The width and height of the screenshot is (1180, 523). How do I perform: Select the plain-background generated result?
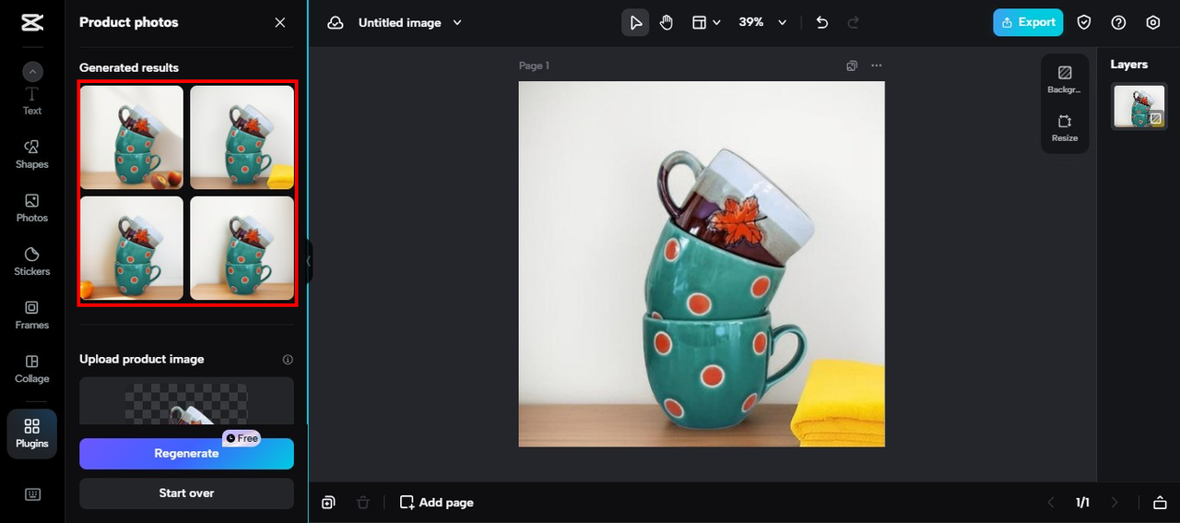(x=242, y=248)
